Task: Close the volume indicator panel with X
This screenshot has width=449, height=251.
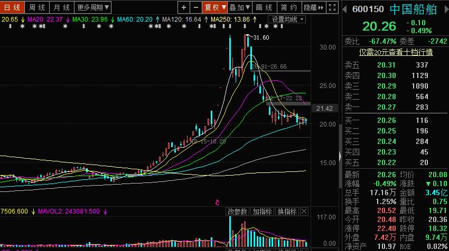Action: (304, 211)
